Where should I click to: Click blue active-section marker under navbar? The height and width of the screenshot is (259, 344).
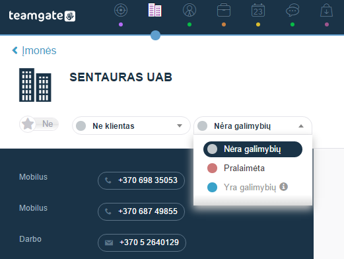tap(155, 35)
